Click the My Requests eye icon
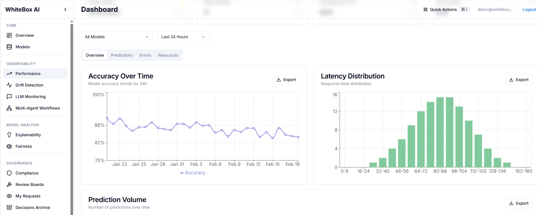Screen dimensions: 538x215 coord(9,196)
